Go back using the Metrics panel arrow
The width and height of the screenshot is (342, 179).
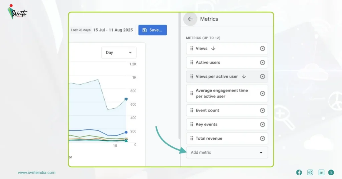click(190, 19)
